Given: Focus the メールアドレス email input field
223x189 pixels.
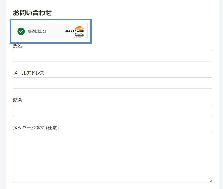Looking at the screenshot, I should click(x=112, y=83).
